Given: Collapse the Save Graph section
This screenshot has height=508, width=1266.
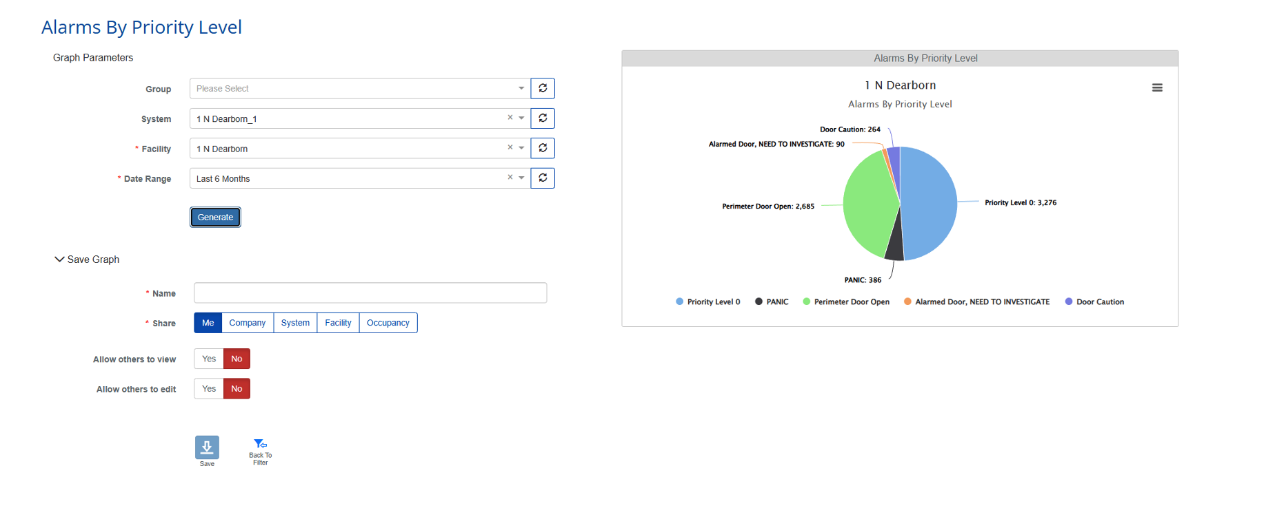Looking at the screenshot, I should point(60,260).
